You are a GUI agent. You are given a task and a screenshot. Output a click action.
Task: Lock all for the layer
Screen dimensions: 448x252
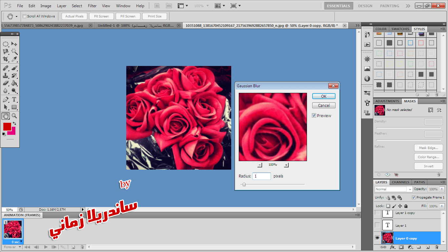[406, 206]
